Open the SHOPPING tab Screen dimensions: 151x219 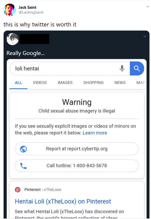click(94, 83)
